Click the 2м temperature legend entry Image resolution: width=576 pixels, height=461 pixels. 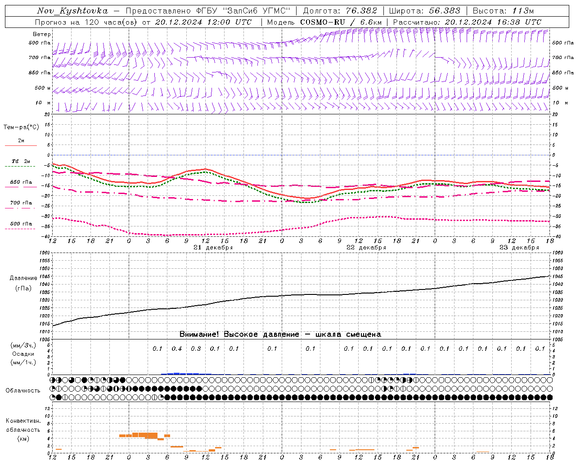(21, 141)
